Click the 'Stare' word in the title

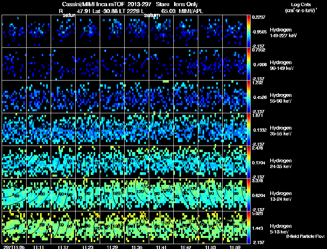coord(162,4)
